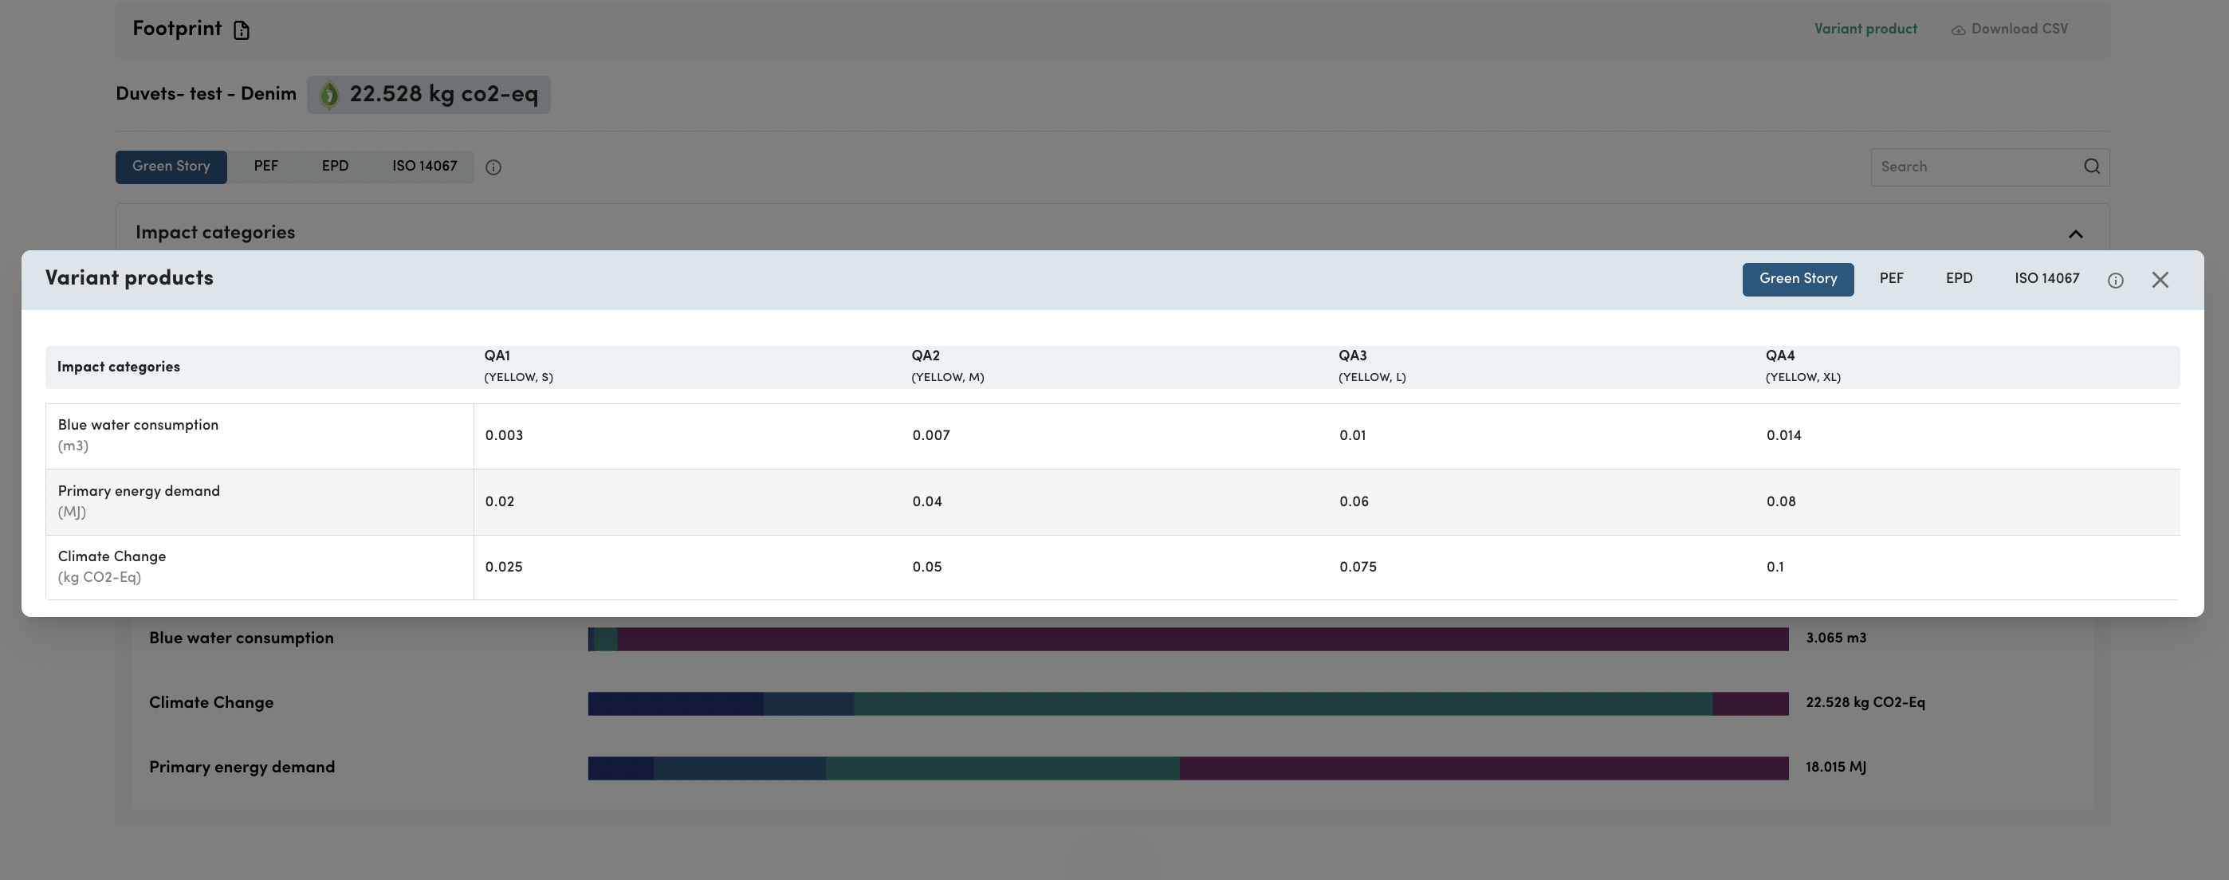Switch to EPD tab in dialog
Viewport: 2229px width, 880px height.
point(1958,280)
